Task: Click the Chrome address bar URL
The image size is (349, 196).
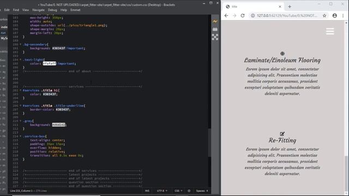Action: click(287, 16)
